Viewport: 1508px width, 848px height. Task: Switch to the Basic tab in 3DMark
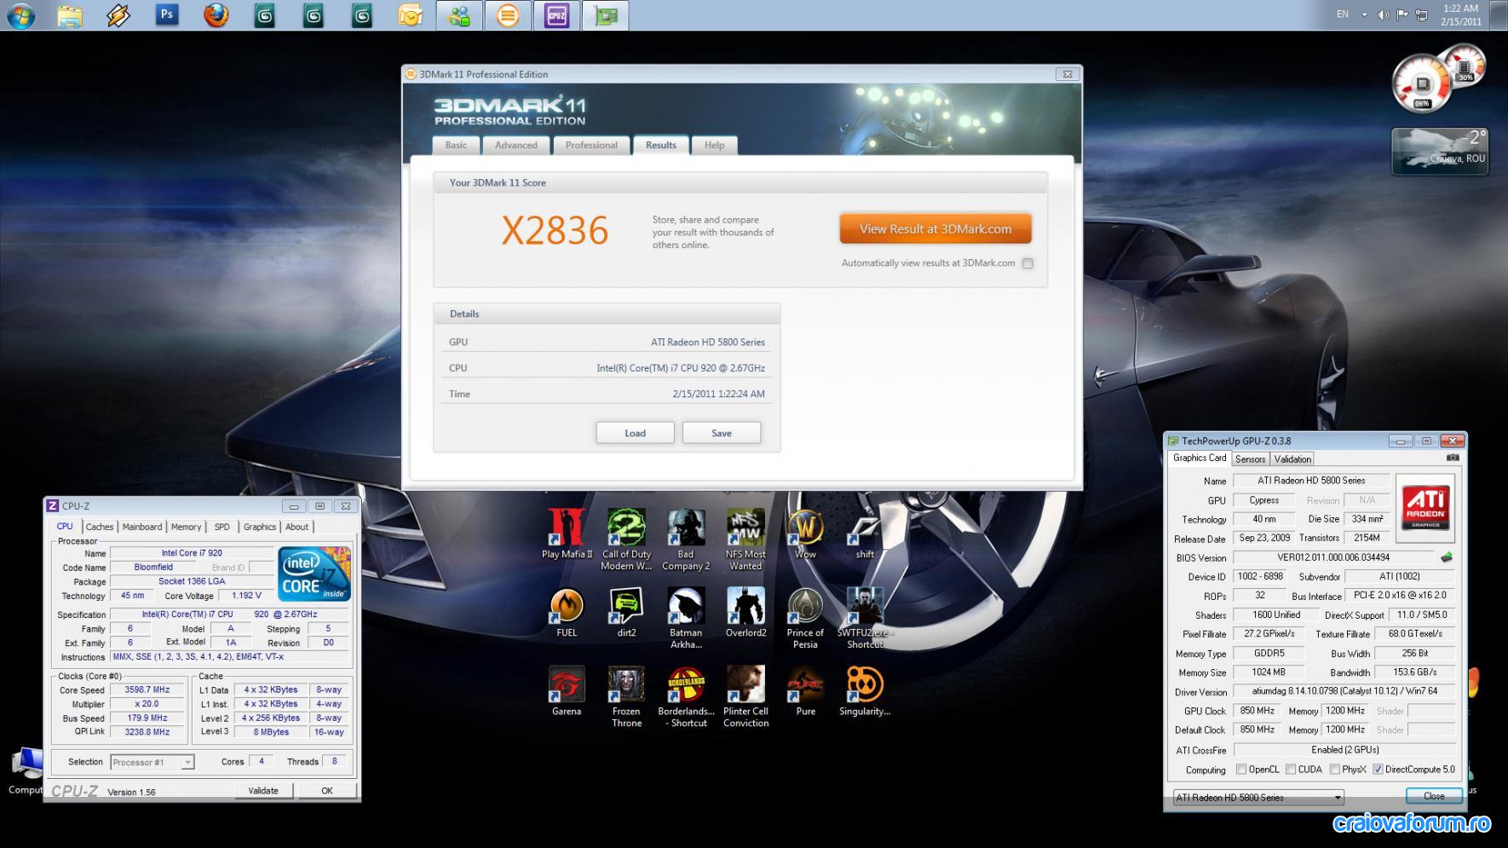(x=456, y=145)
